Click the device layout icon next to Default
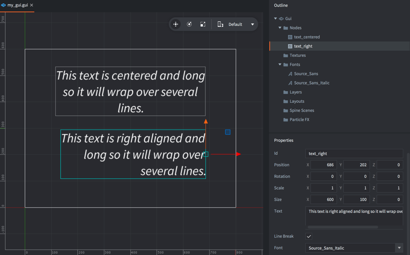Image resolution: width=410 pixels, height=255 pixels. pos(220,24)
